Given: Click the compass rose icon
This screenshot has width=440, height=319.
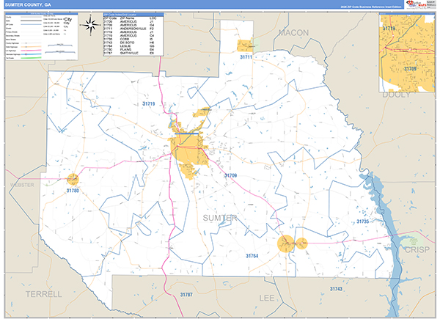Looking at the screenshot, I should click(90, 25).
